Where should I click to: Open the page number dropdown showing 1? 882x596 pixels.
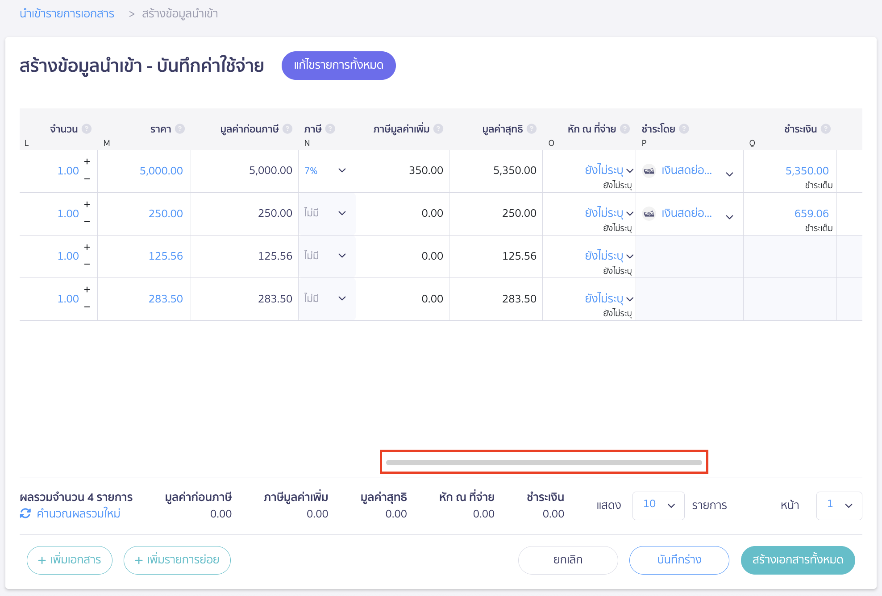pos(839,505)
